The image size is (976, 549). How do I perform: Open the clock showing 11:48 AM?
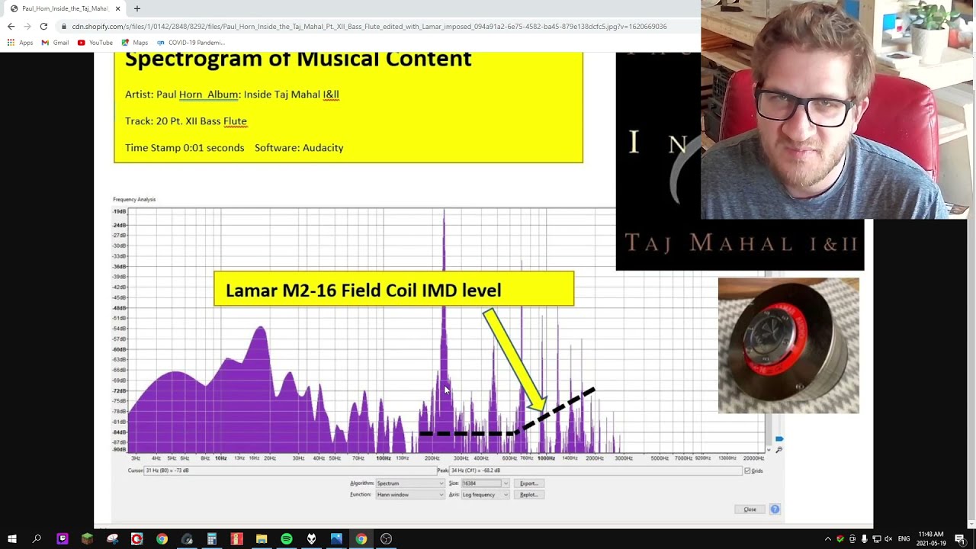tap(931, 539)
